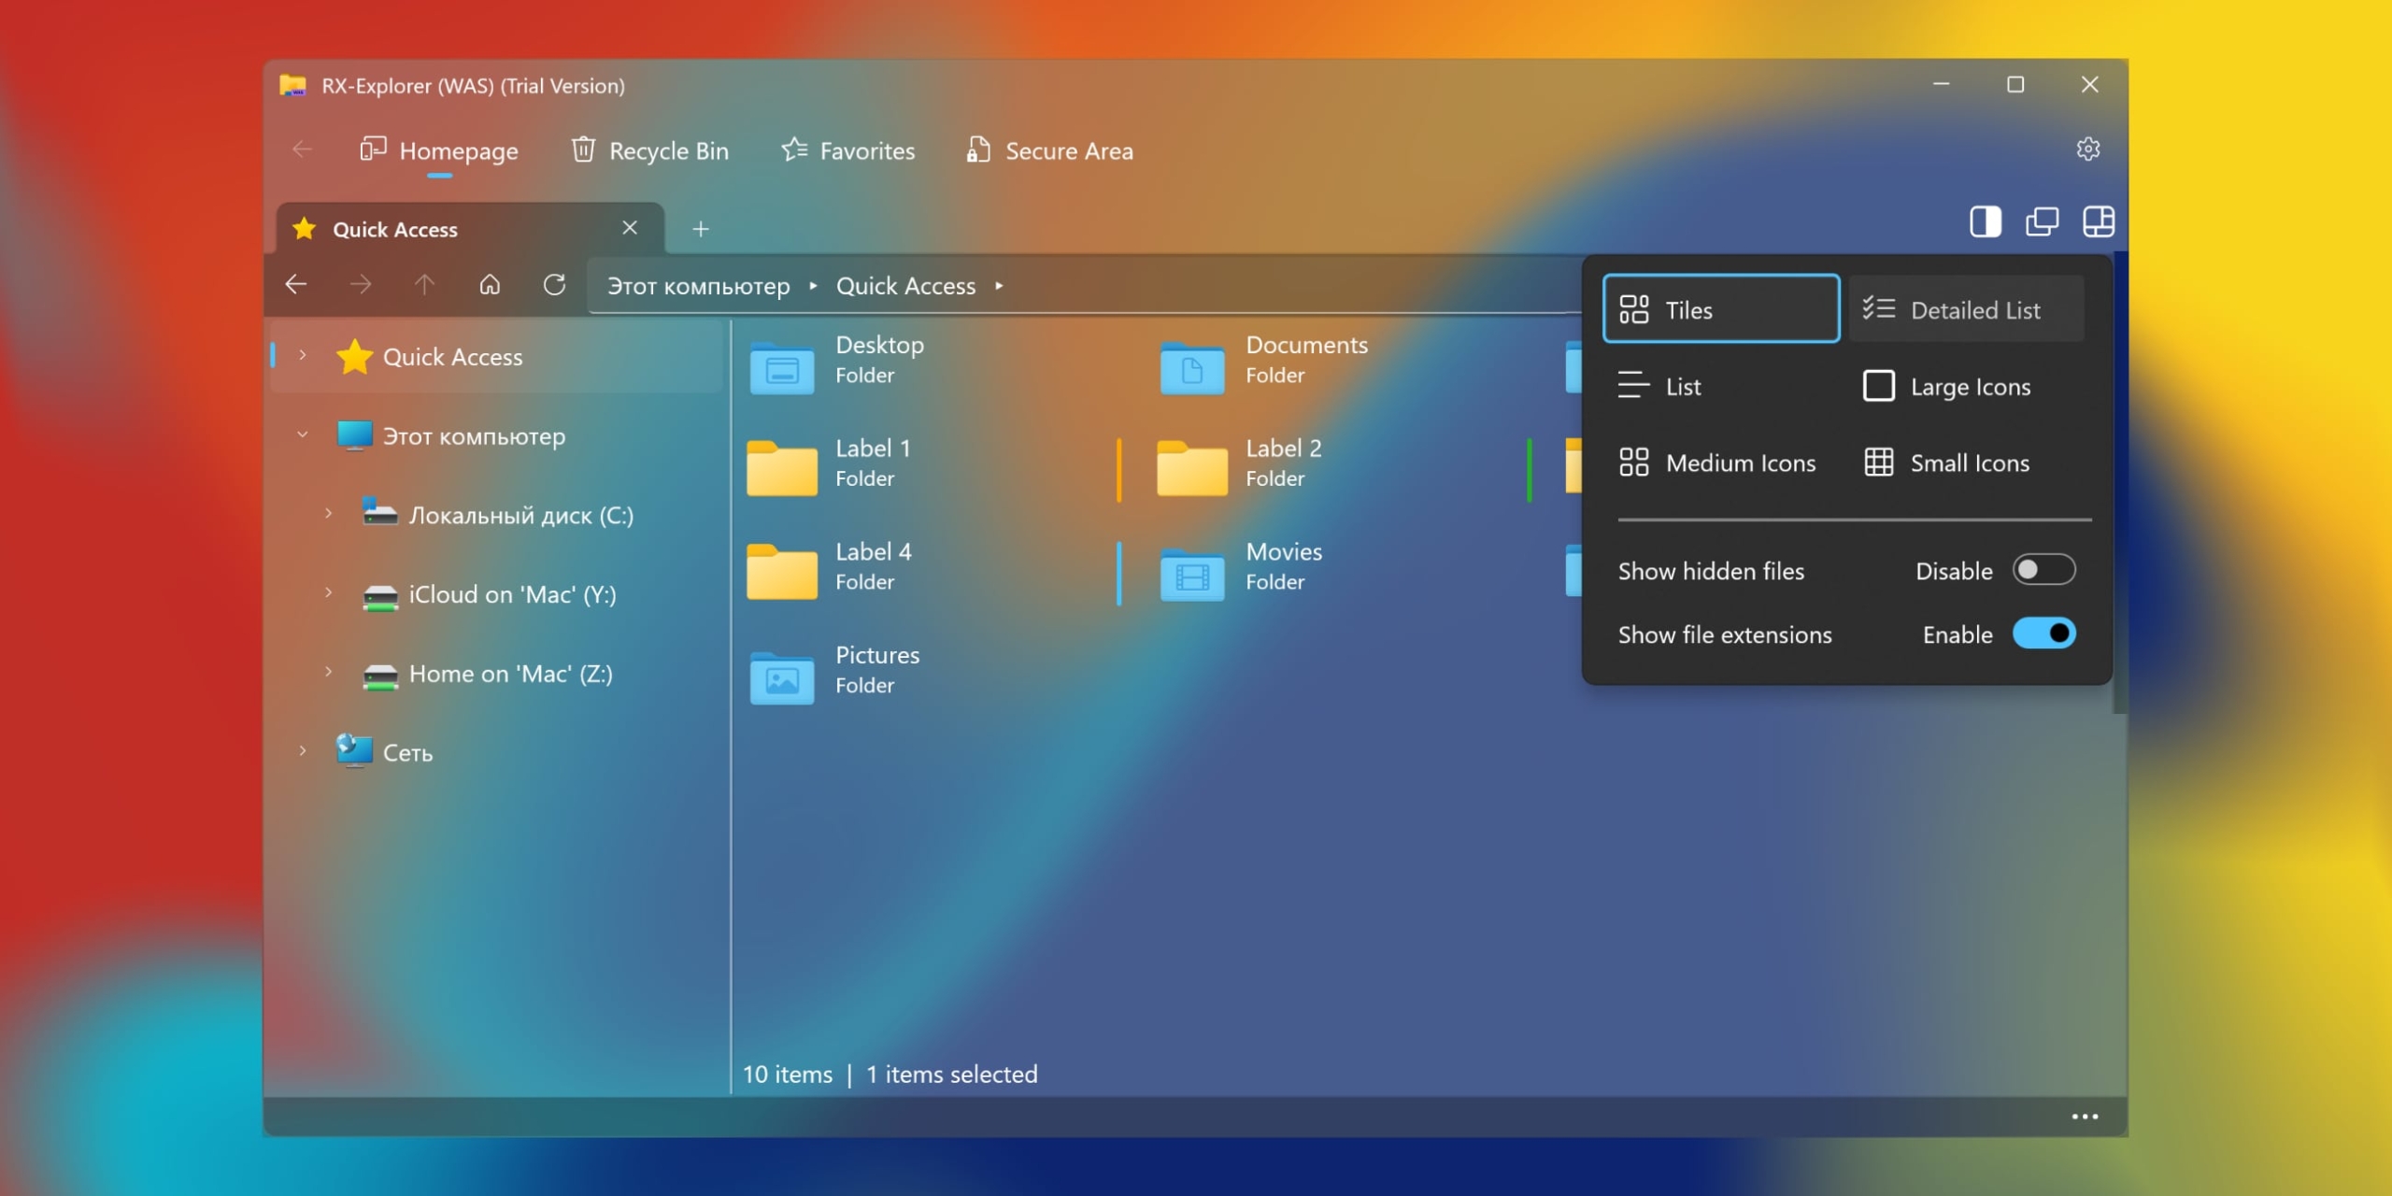Switch to the Secure Area tab
This screenshot has height=1196, width=2392.
[1050, 150]
